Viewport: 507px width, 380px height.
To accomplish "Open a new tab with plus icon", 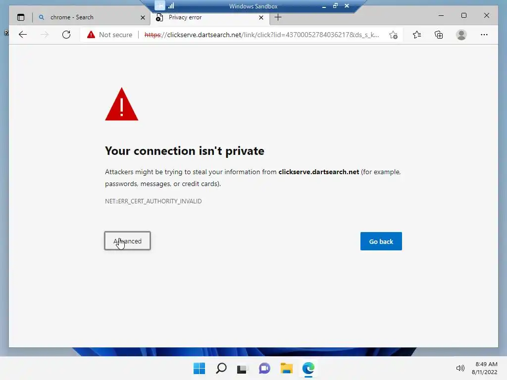I will pos(278,17).
